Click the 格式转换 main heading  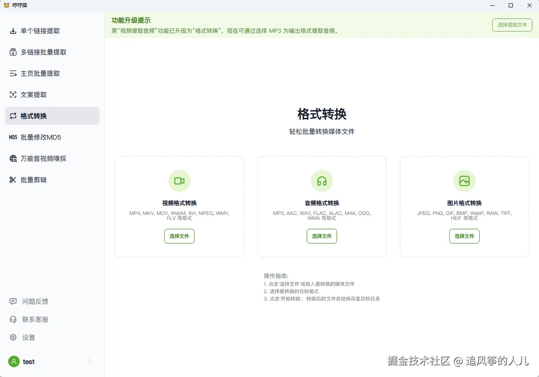point(322,114)
